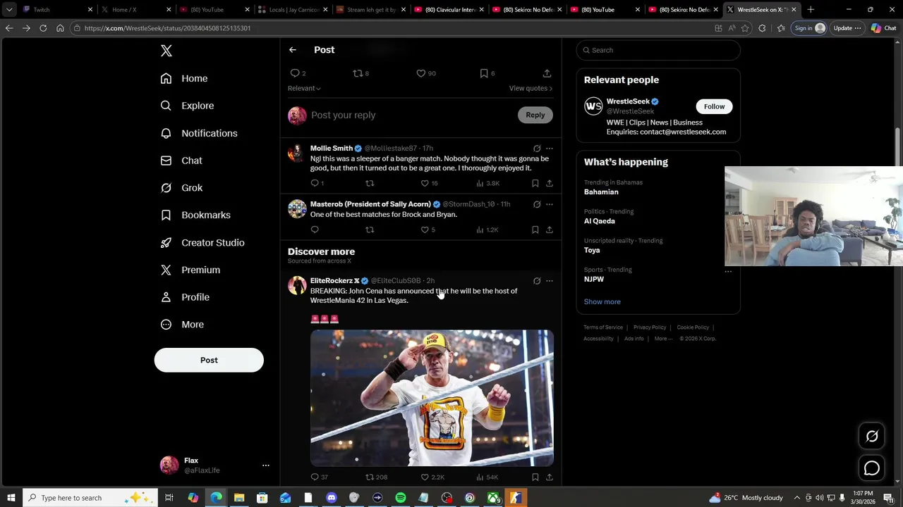
Task: Repost Masterob's comment
Action: [x=370, y=230]
